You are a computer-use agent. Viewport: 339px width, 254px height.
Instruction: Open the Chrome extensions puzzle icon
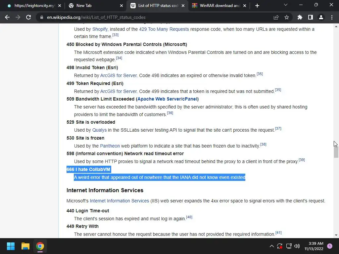point(300,17)
